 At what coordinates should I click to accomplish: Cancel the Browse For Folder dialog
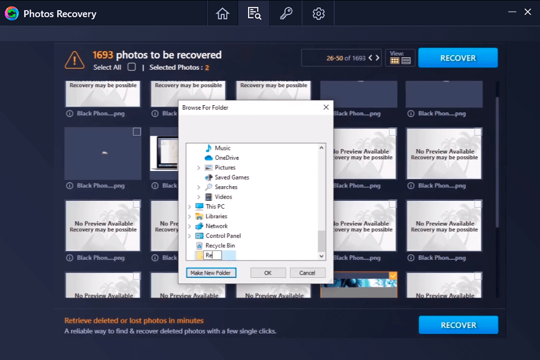[307, 272]
